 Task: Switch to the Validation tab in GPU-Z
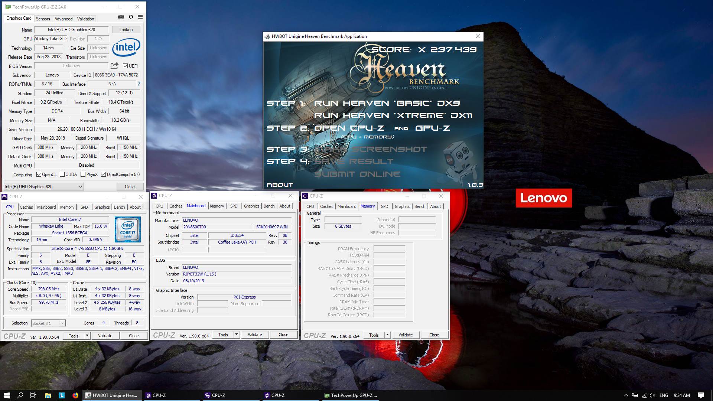click(86, 19)
